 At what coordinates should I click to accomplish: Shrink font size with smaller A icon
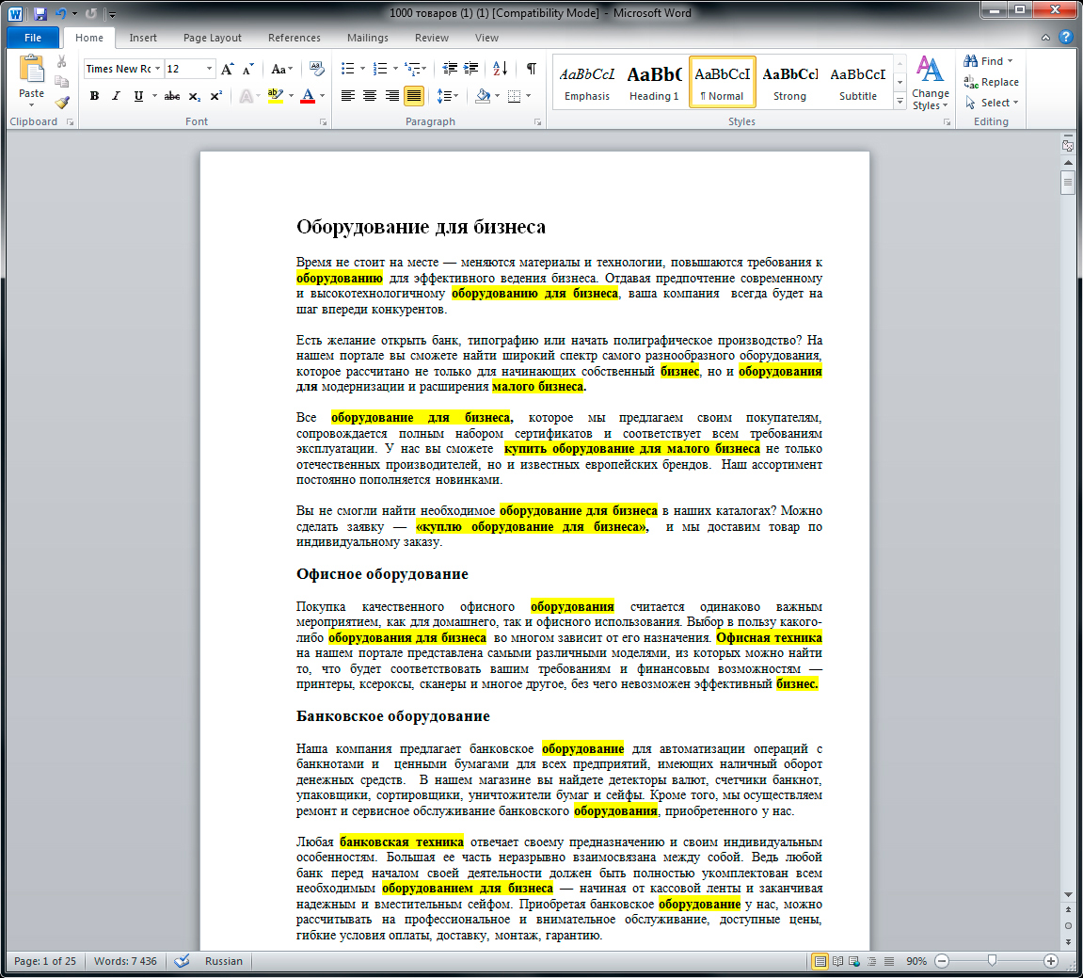pyautogui.click(x=248, y=69)
